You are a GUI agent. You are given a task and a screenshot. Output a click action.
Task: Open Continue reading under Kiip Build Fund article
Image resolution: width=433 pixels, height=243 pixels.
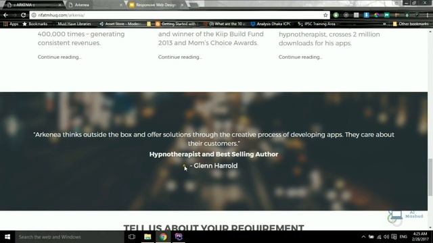click(180, 57)
